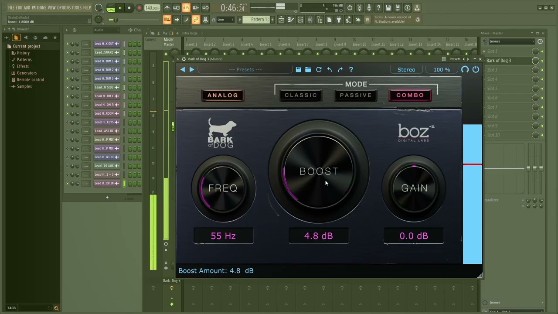Open the PATTERNS menu
This screenshot has width=558, height=314.
pos(39,8)
